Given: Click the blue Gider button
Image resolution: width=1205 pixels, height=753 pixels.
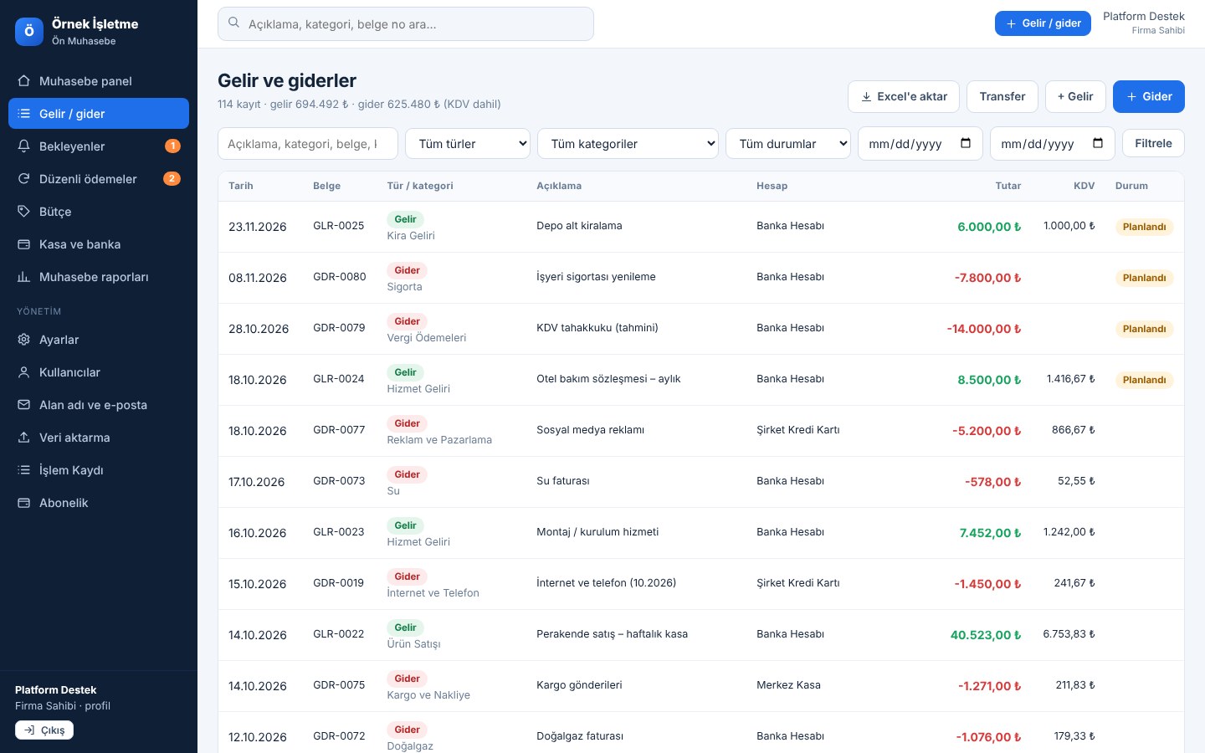Looking at the screenshot, I should pyautogui.click(x=1149, y=96).
